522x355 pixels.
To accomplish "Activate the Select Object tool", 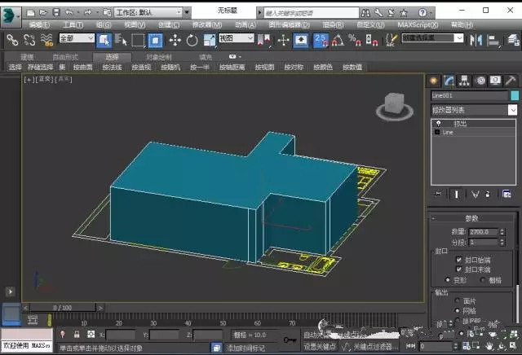I will click(x=104, y=40).
